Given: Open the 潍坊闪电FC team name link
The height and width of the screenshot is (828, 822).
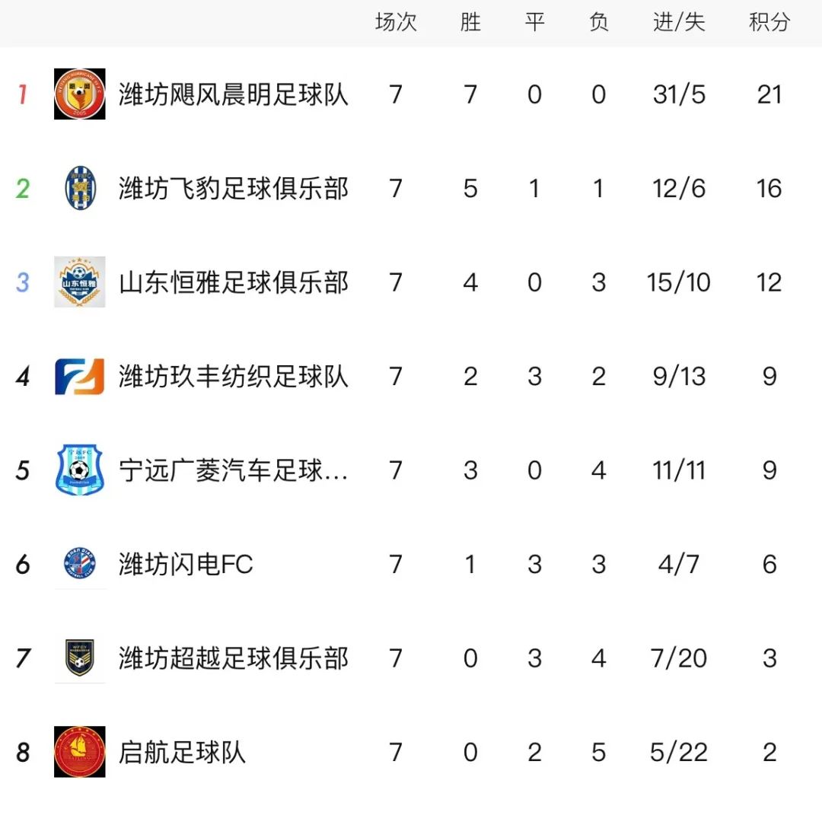Looking at the screenshot, I should coord(186,564).
